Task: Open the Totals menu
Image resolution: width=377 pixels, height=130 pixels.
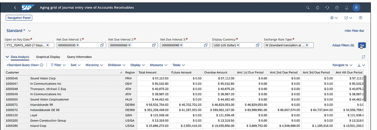Action: pos(179,65)
